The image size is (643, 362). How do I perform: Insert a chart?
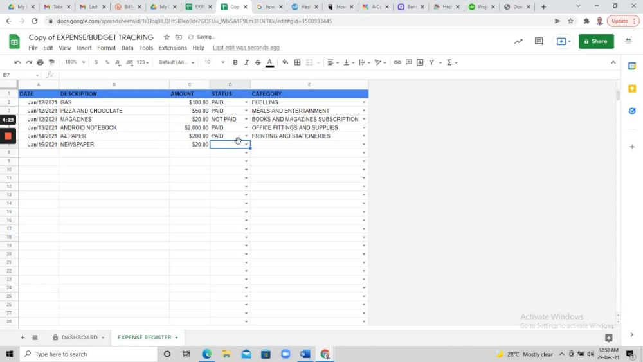pos(420,62)
